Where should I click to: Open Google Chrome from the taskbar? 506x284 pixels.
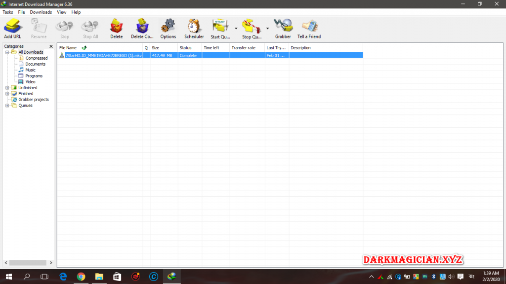81,277
